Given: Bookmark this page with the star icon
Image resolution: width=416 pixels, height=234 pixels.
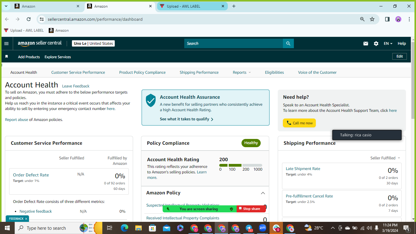Looking at the screenshot, I should (x=372, y=19).
